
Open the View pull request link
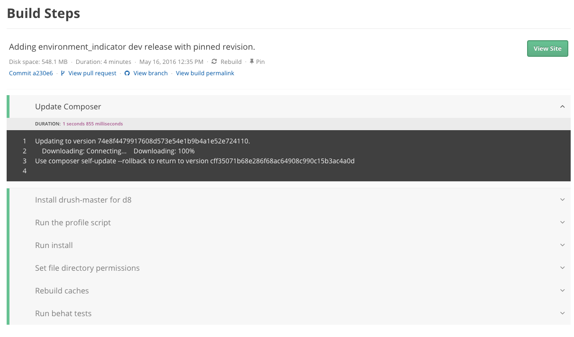(92, 73)
